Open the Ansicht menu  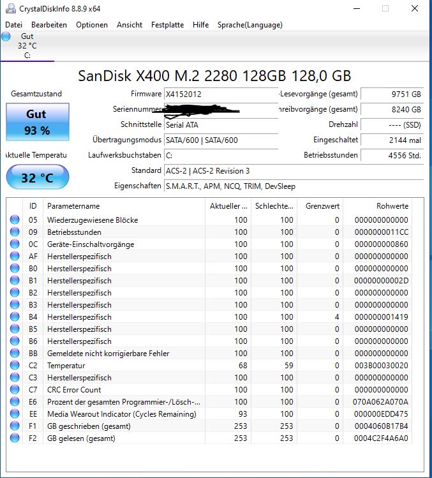click(x=130, y=25)
